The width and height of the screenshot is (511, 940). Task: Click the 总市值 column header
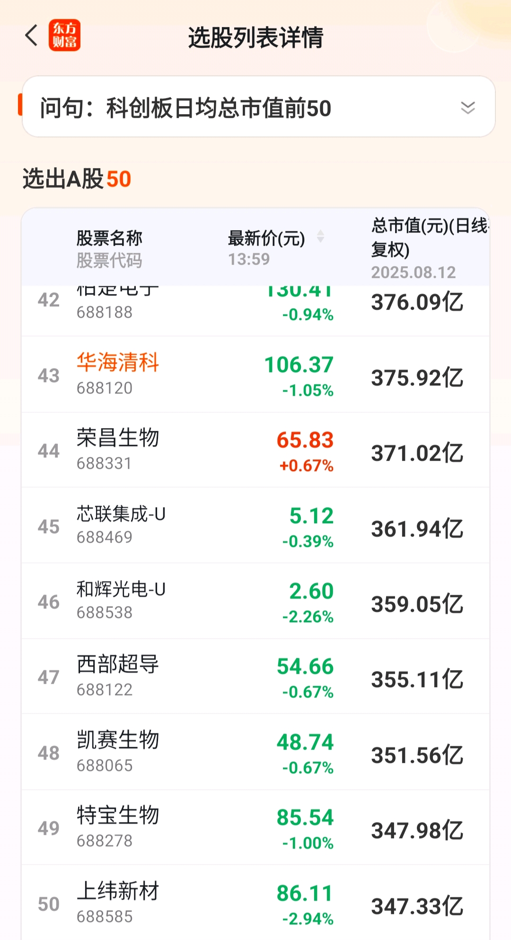click(x=430, y=237)
